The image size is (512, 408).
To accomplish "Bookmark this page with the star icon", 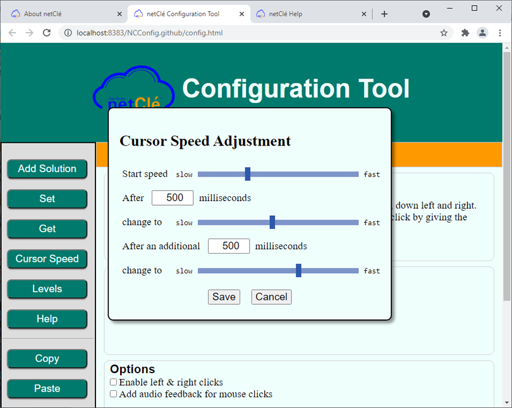I will 444,33.
